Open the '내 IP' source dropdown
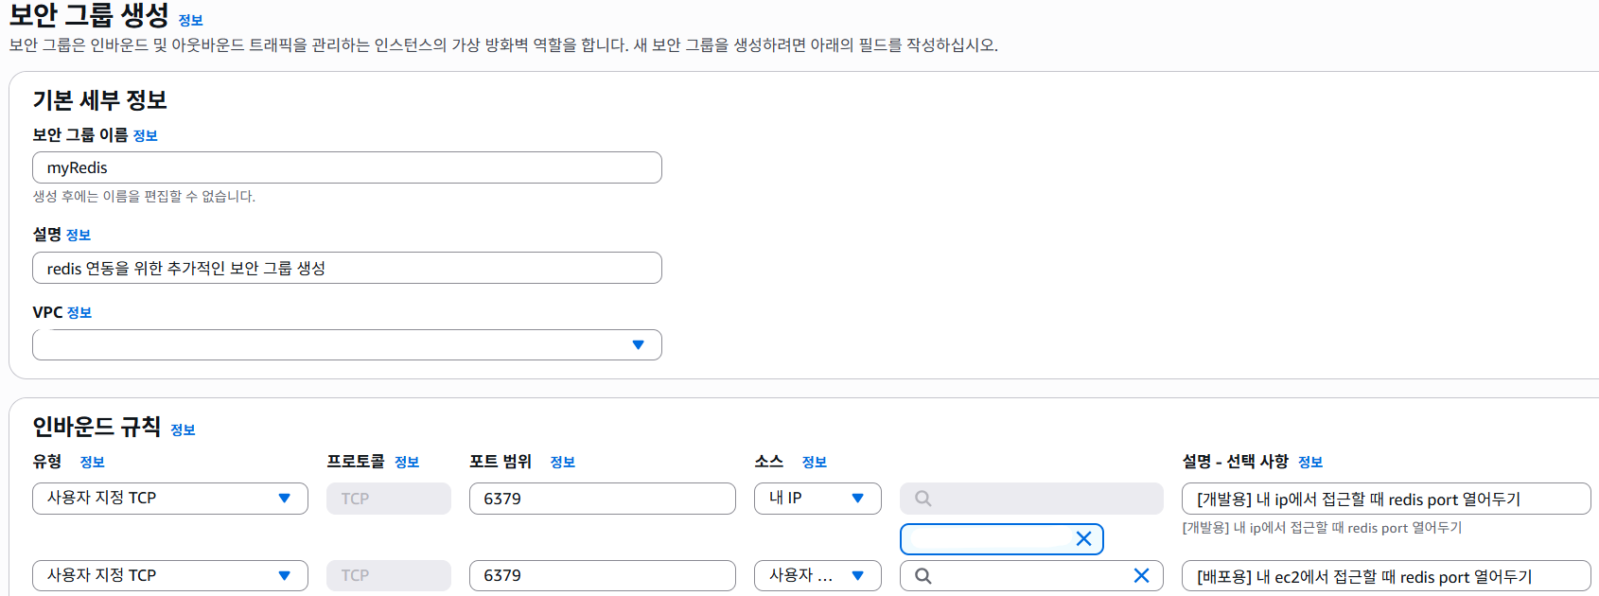 pyautogui.click(x=817, y=499)
